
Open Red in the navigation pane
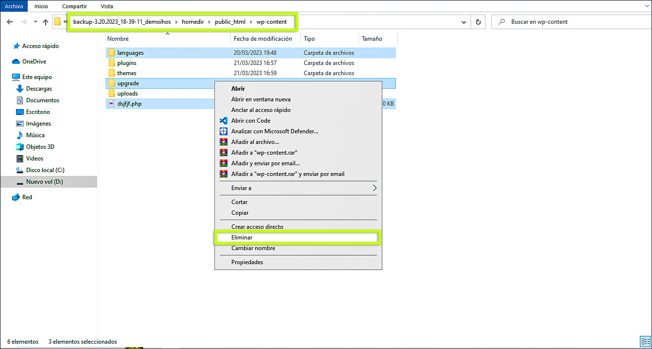click(x=27, y=197)
